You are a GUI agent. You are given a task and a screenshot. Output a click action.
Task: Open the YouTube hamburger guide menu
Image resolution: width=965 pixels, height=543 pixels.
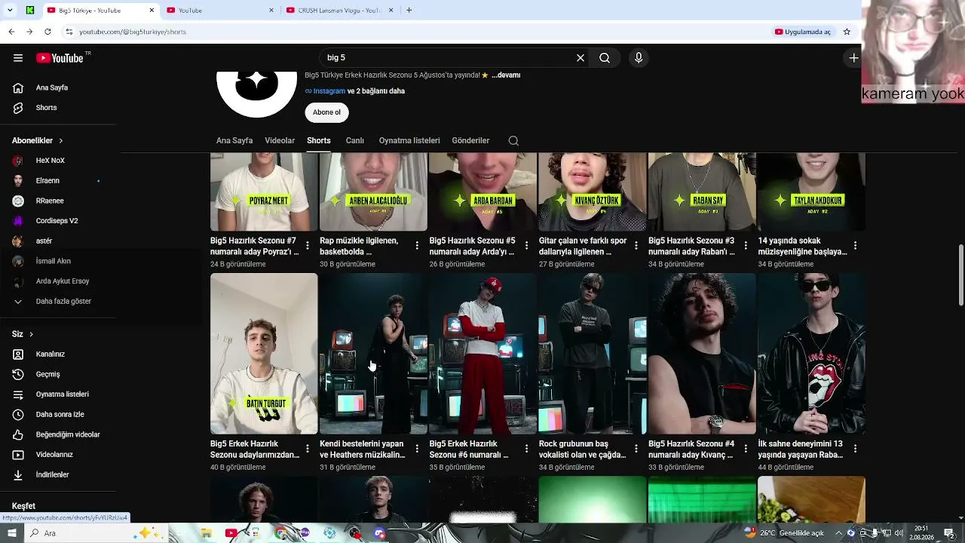pyautogui.click(x=18, y=58)
